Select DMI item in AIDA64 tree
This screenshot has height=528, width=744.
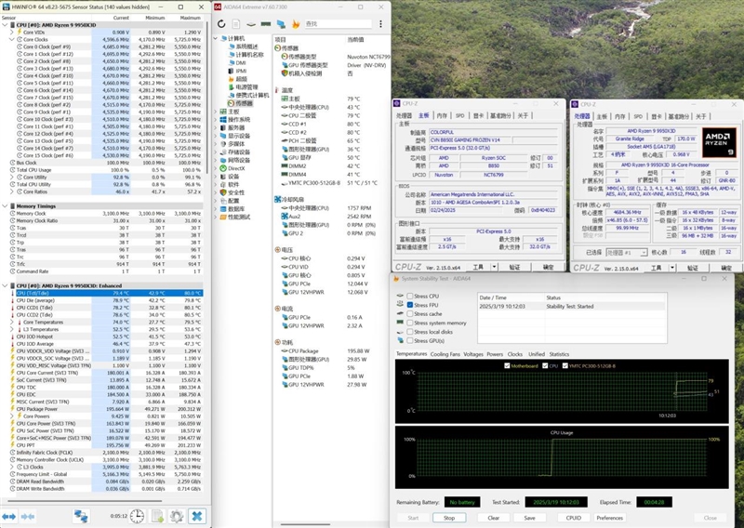237,62
